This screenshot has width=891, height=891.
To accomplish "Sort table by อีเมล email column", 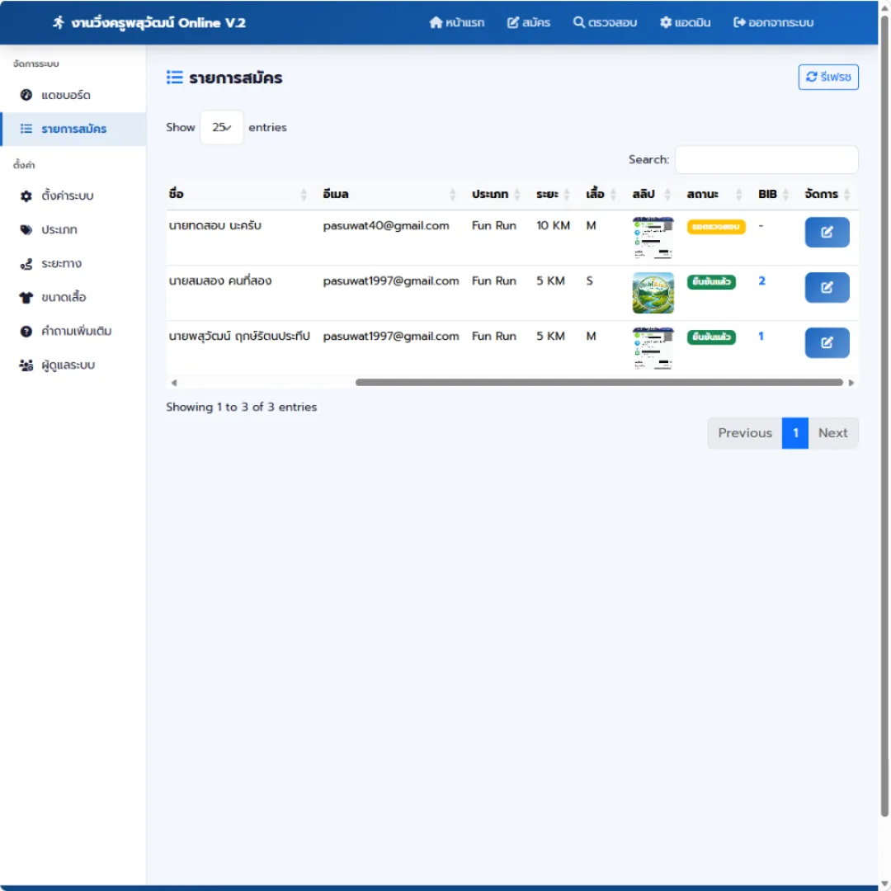I will tap(389, 195).
